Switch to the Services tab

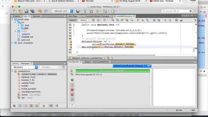pos(37,16)
